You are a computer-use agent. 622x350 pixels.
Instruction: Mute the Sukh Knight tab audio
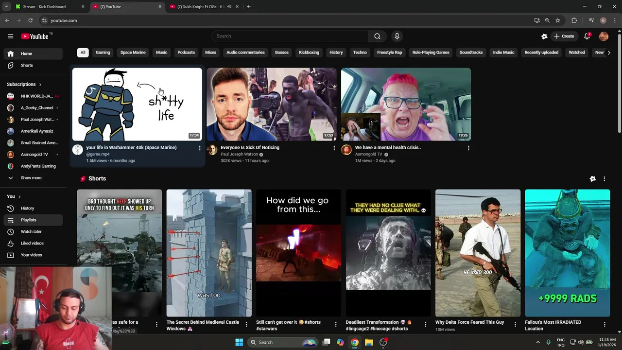pyautogui.click(x=229, y=7)
